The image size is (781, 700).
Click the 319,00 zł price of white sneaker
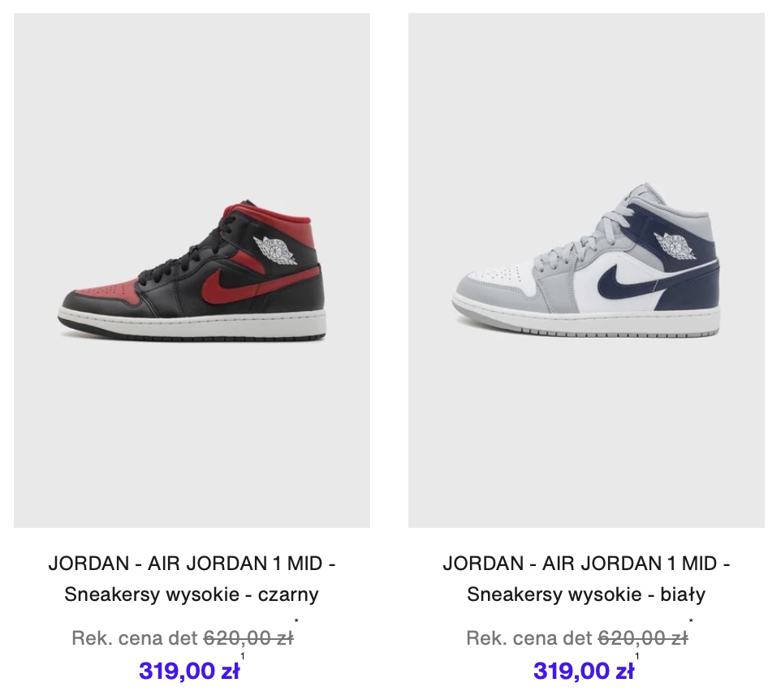[584, 671]
